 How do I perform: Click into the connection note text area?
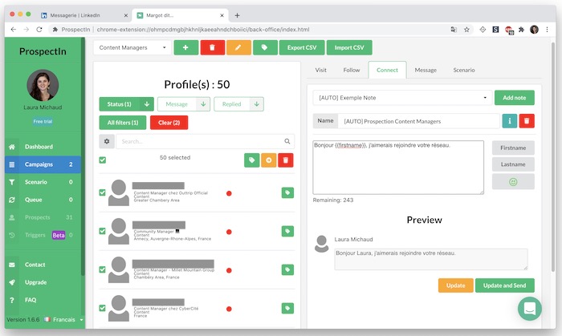pyautogui.click(x=398, y=168)
